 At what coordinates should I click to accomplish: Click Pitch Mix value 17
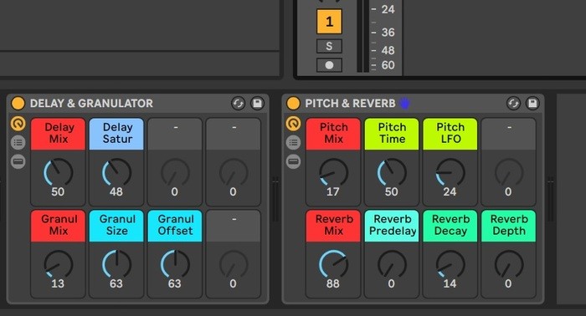333,191
